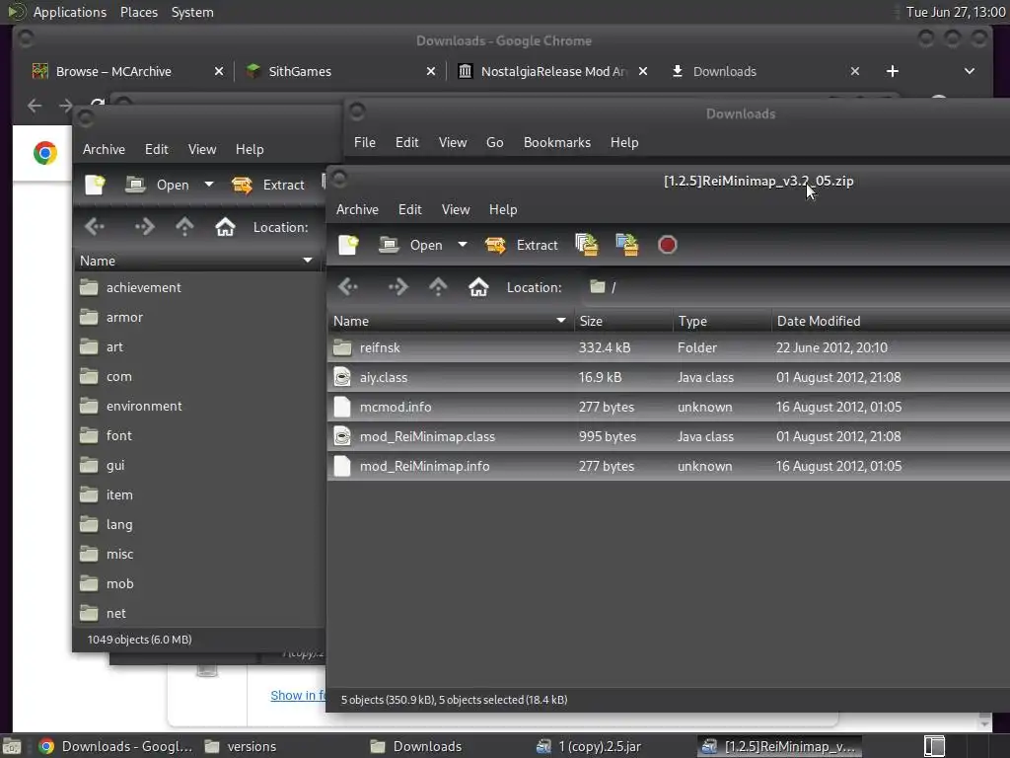Viewport: 1010px width, 758px height.
Task: Open Chrome tab search dropdown chevron
Action: (970, 71)
